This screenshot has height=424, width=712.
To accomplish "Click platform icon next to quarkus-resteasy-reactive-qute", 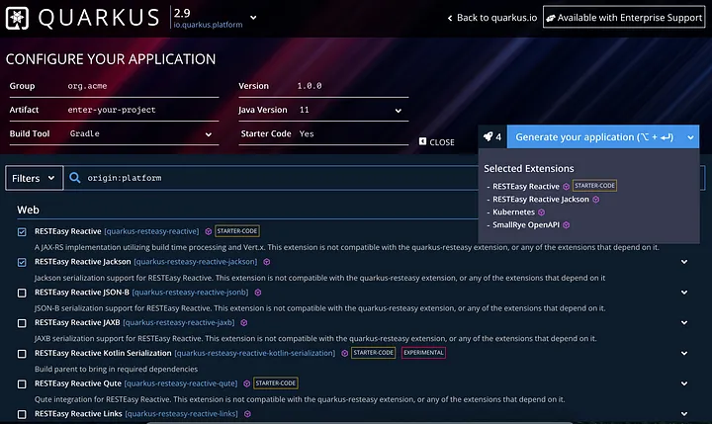I will pos(246,384).
